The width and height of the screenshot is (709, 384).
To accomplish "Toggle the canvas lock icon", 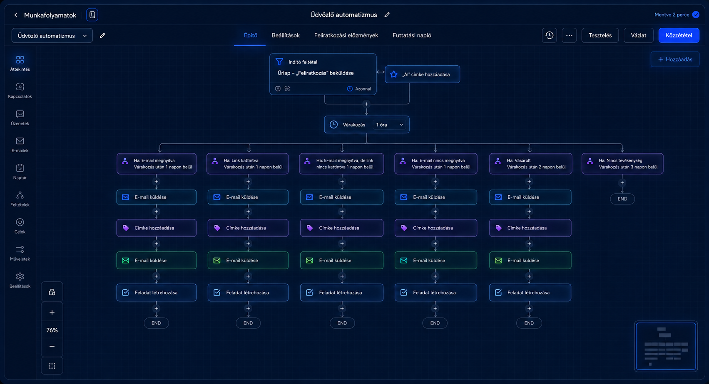I will [52, 292].
